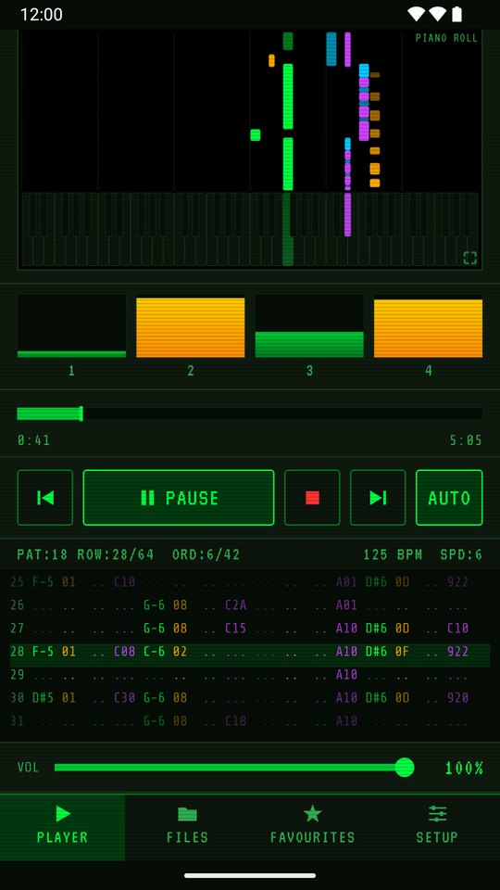Seek on the song progress bar

[x=250, y=413]
